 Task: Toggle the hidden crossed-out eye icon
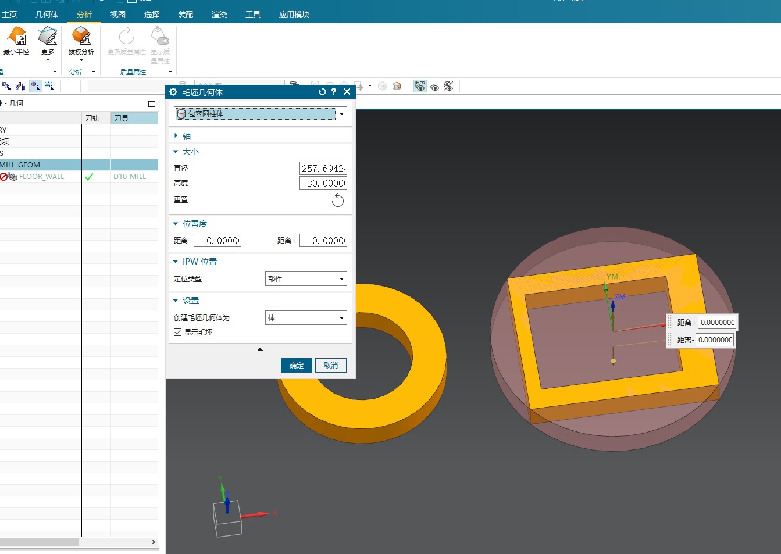coord(448,86)
